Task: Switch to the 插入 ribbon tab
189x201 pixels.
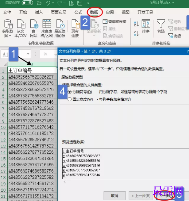Action: [39, 12]
